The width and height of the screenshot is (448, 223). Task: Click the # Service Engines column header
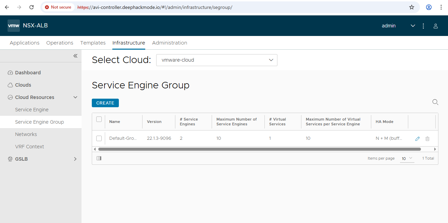(x=189, y=122)
